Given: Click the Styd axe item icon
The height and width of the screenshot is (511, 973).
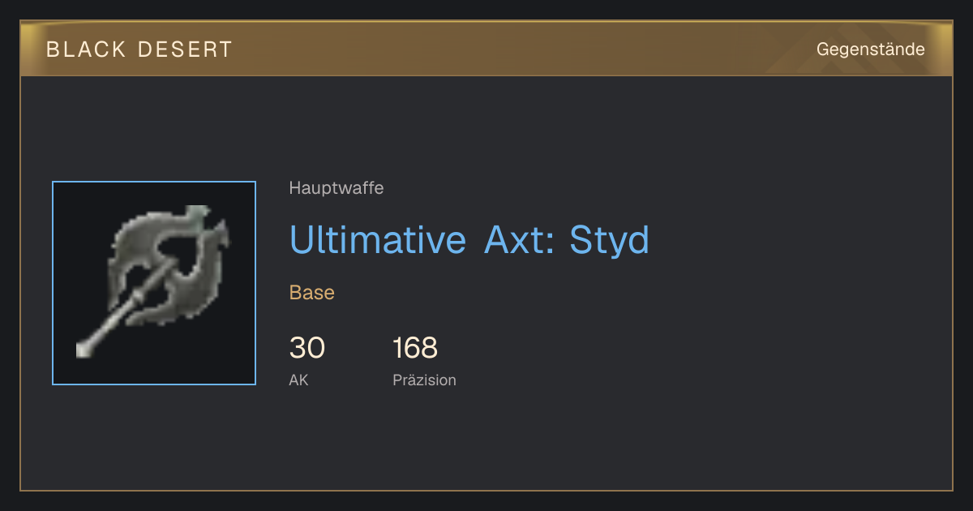Looking at the screenshot, I should click(154, 282).
